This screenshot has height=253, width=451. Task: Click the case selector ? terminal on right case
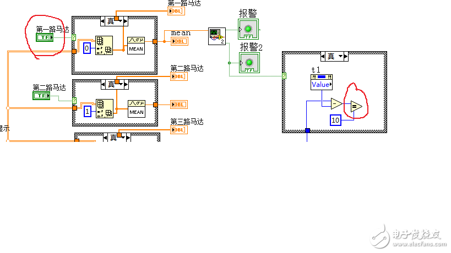pyautogui.click(x=284, y=76)
